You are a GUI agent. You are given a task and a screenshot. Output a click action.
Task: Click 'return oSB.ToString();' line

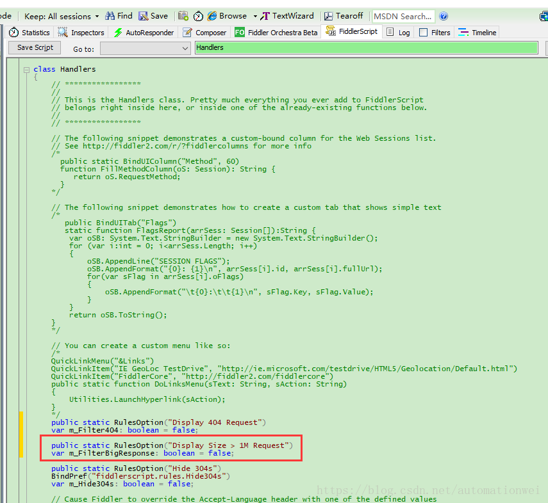[x=118, y=315]
